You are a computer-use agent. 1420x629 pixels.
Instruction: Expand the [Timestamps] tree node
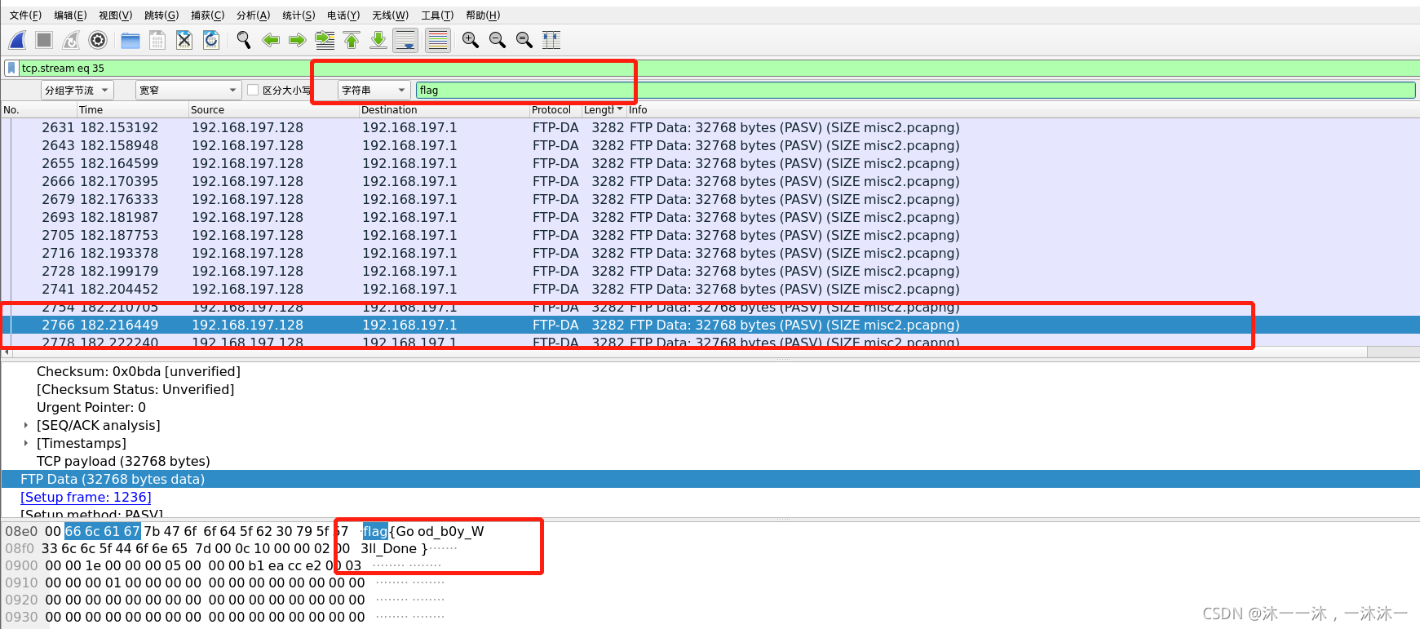tap(26, 443)
